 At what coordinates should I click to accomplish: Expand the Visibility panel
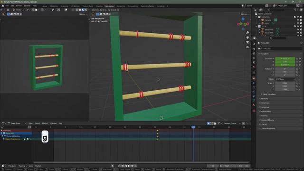point(264,116)
